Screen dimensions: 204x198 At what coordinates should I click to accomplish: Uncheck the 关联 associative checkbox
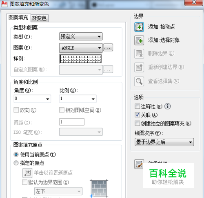pyautogui.click(x=137, y=115)
